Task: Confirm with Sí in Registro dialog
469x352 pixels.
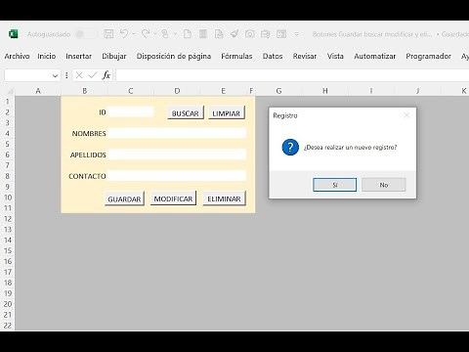Action: tap(334, 185)
